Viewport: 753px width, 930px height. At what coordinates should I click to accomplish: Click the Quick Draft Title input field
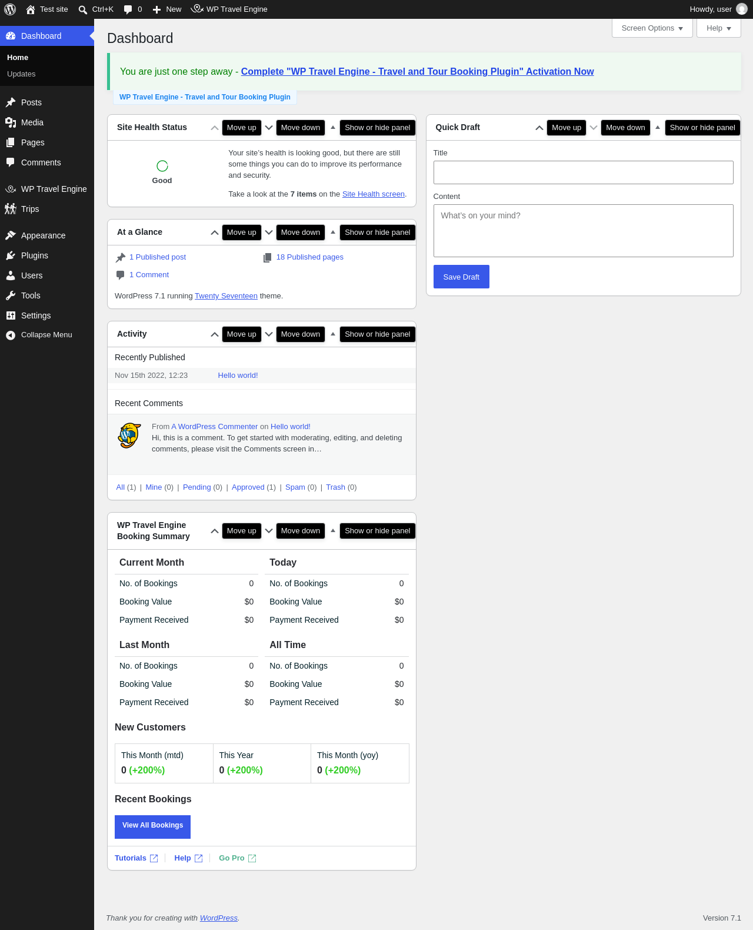(584, 172)
